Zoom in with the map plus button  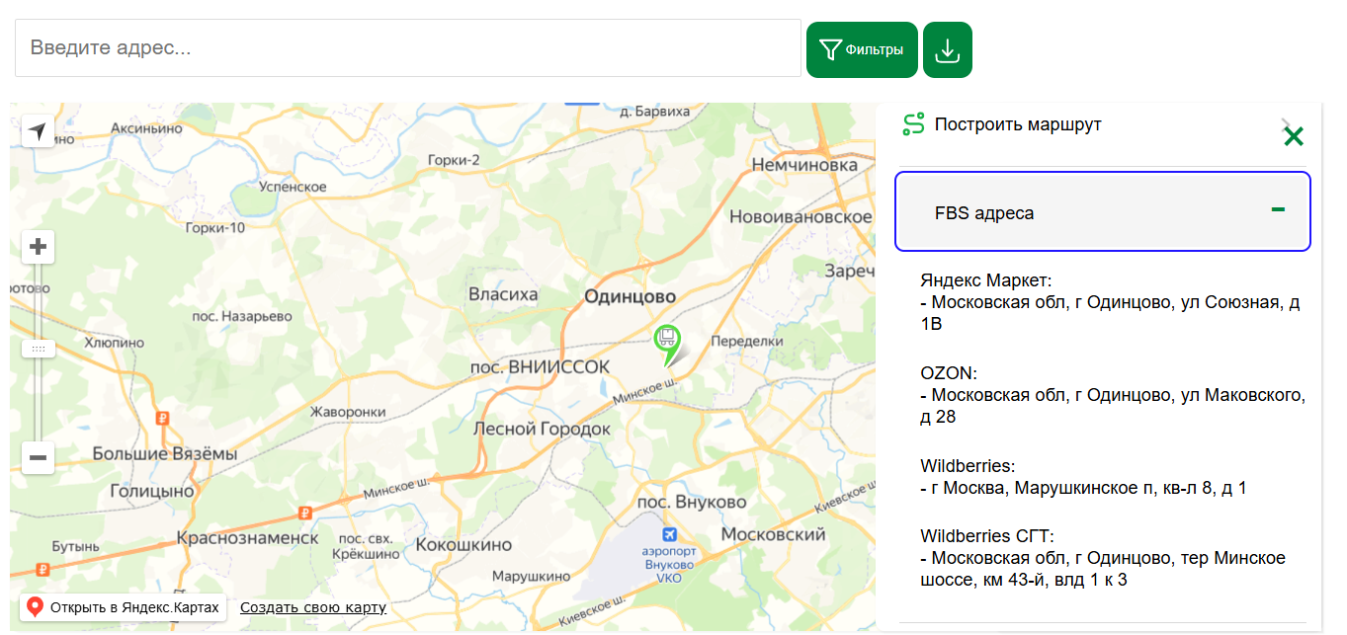pos(38,247)
